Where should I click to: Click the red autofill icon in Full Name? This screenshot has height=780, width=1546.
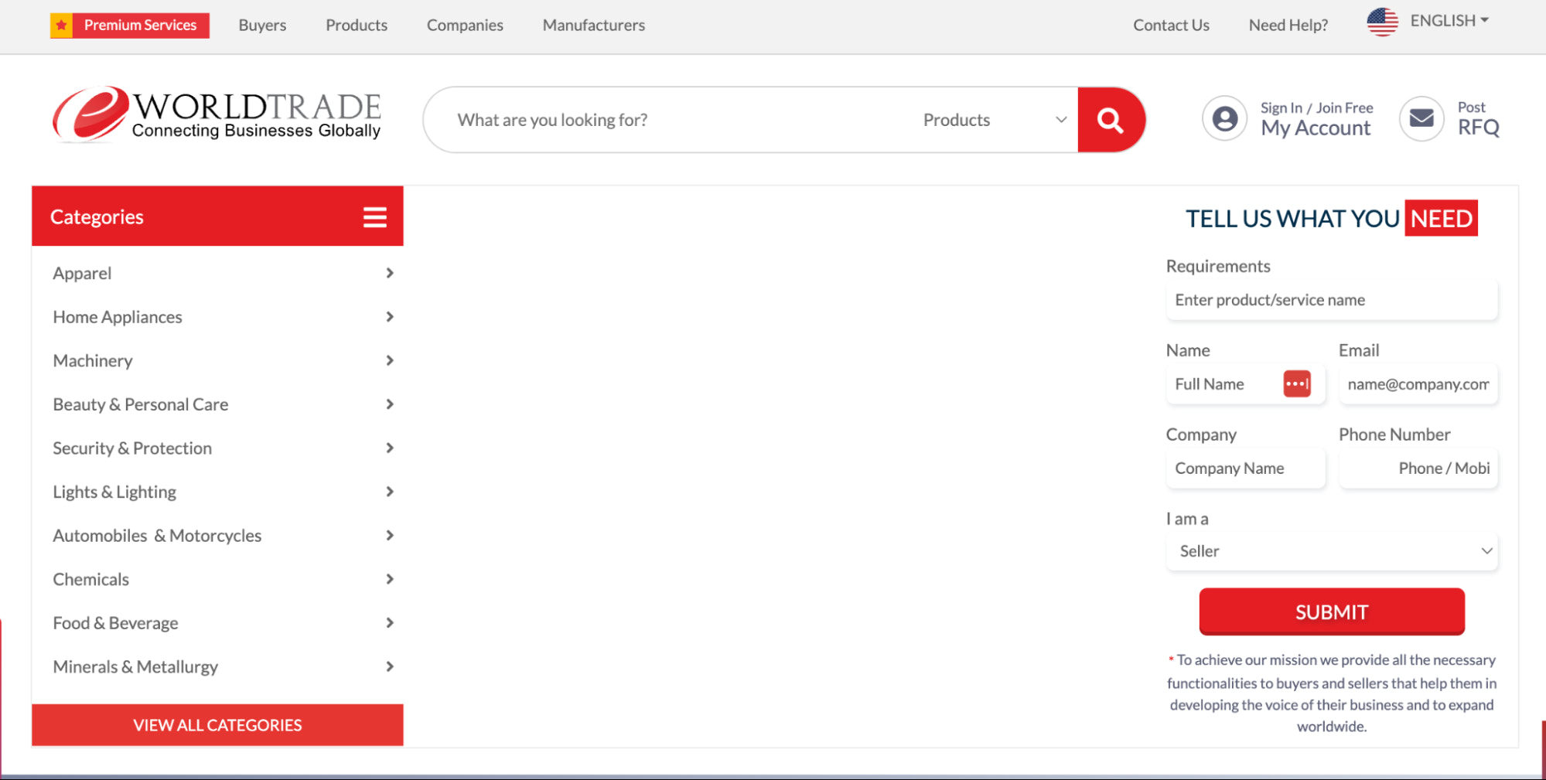pos(1296,383)
